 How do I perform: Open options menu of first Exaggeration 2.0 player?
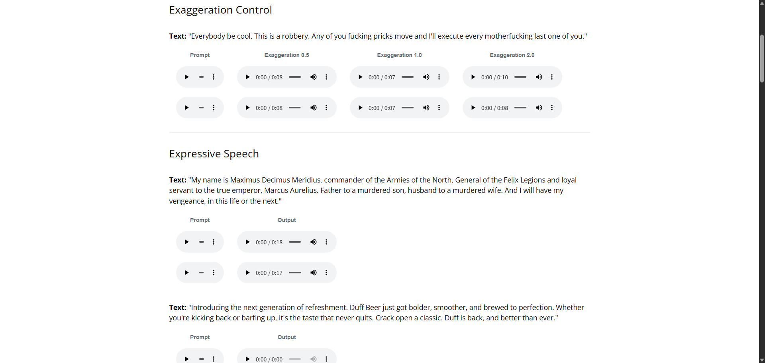[552, 77]
